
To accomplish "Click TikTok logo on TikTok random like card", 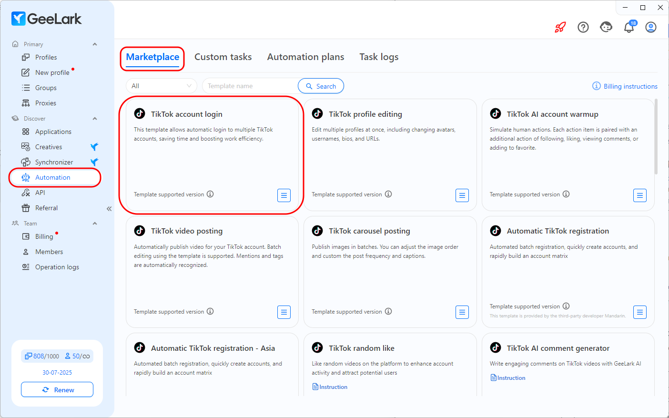I will 317,347.
